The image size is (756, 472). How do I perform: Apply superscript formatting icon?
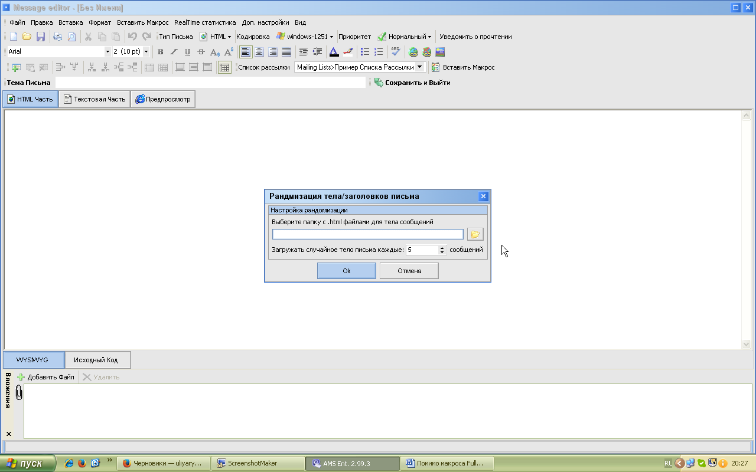click(x=229, y=52)
